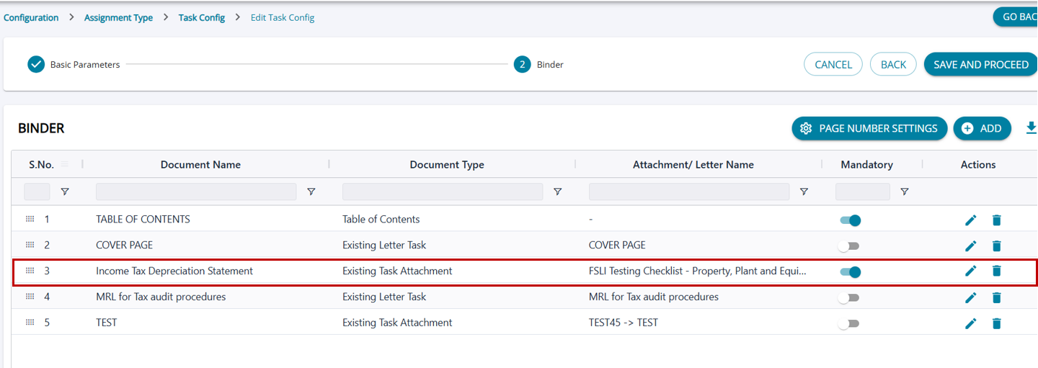
Task: Delete the COVER PAGE row
Action: click(x=996, y=246)
